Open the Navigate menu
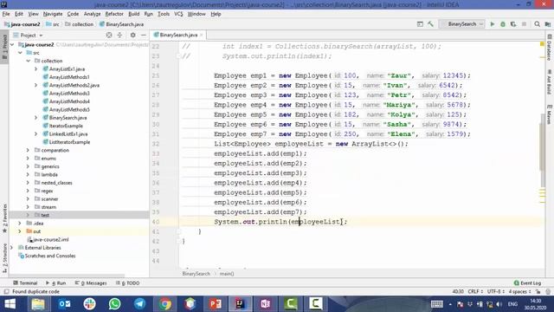The width and height of the screenshot is (554, 312). click(x=53, y=14)
